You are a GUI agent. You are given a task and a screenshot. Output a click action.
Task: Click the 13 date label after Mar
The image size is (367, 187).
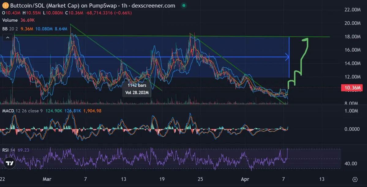point(124,179)
